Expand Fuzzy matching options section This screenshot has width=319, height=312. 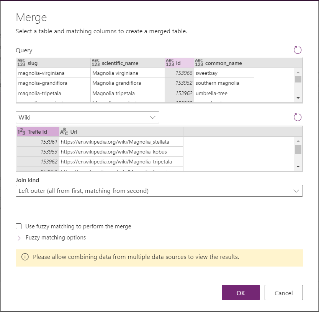click(19, 238)
